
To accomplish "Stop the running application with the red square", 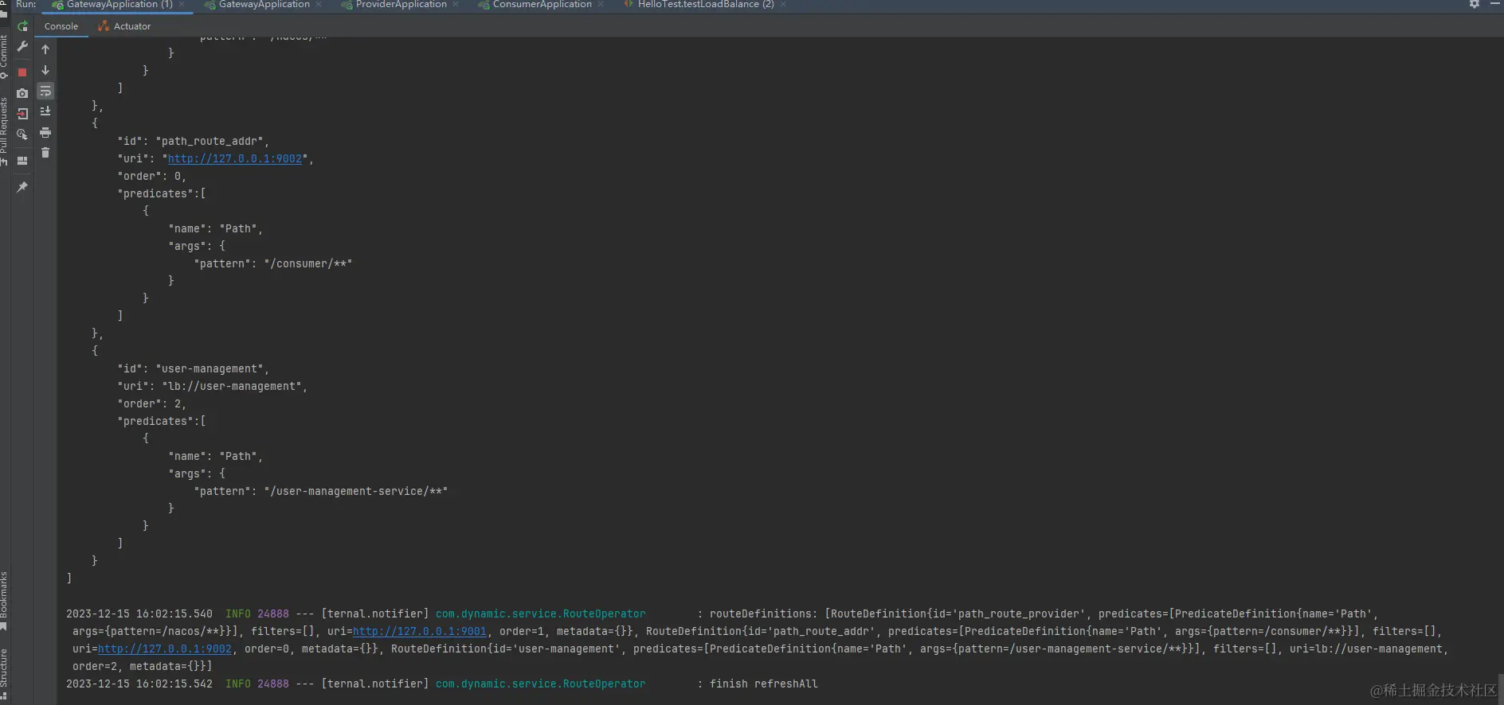I will pos(22,72).
